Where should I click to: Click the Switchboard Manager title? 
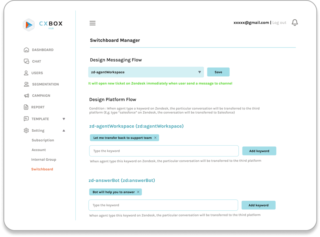click(x=115, y=40)
